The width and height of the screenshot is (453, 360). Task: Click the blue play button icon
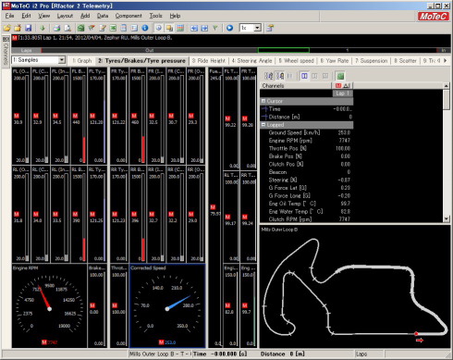pos(229,28)
